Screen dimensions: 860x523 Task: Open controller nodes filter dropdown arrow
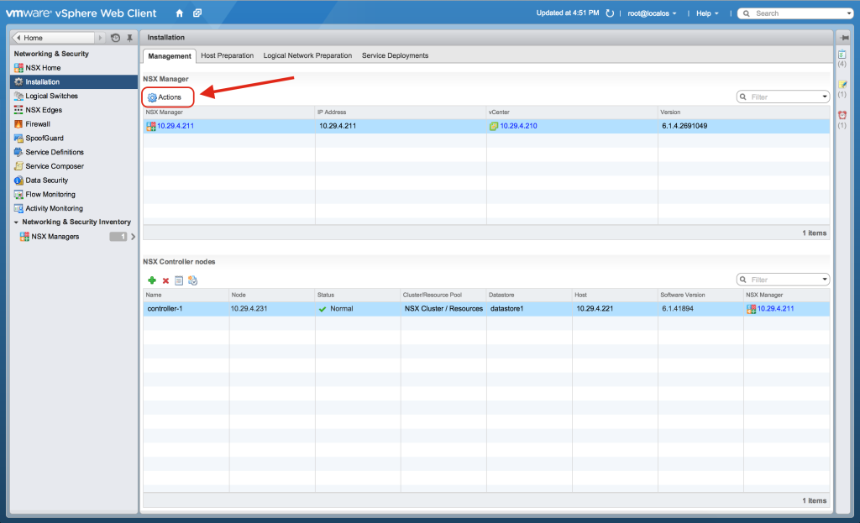point(825,280)
